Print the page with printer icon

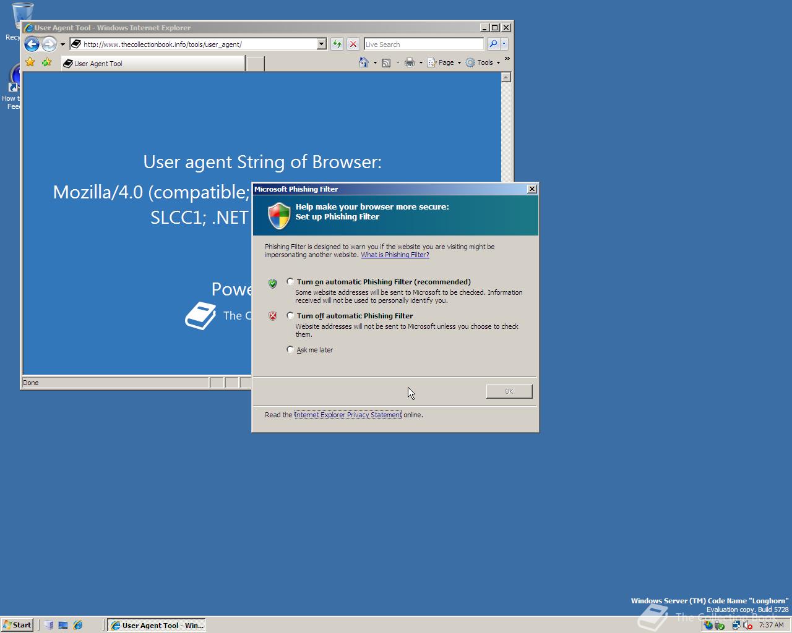coord(409,62)
